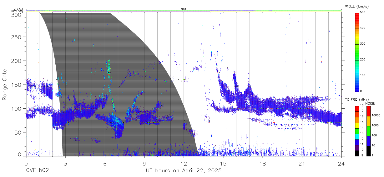Screen dimensions: 384x177
Task: Click the orange block of the NOISE color bar
Action: pos(368,121)
